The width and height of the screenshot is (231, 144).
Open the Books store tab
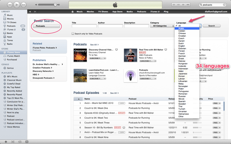coord(130,12)
